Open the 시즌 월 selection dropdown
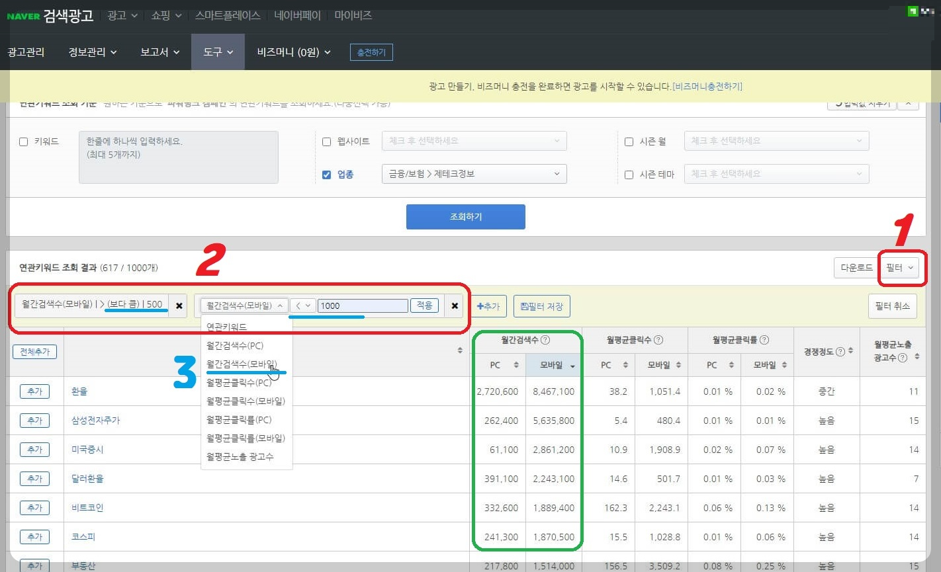Image resolution: width=941 pixels, height=572 pixels. 776,141
